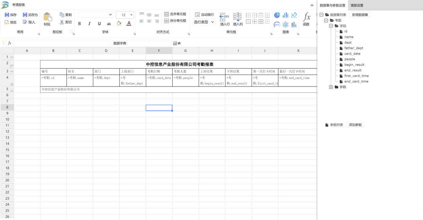Click the formula bar input field
This screenshot has width=423, height=220.
point(62,43)
